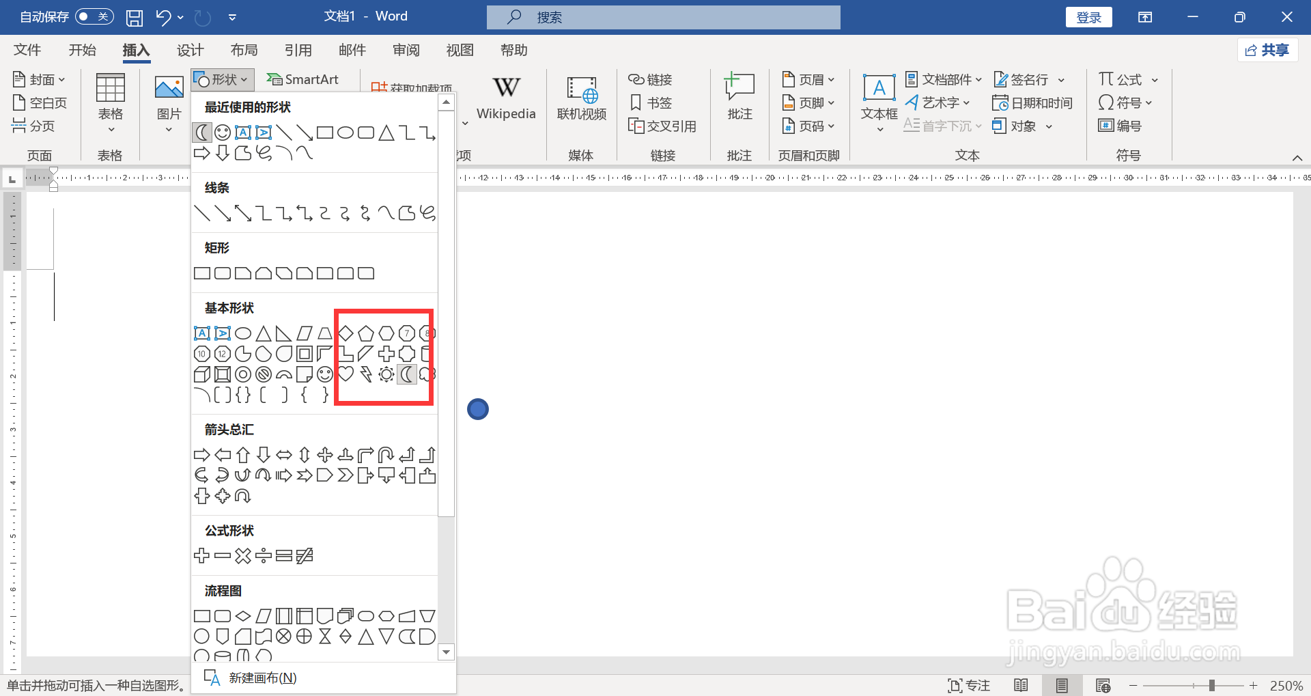Screen dimensions: 1311x696
Task: Choose the cube shape in Basic Shapes
Action: (x=202, y=374)
